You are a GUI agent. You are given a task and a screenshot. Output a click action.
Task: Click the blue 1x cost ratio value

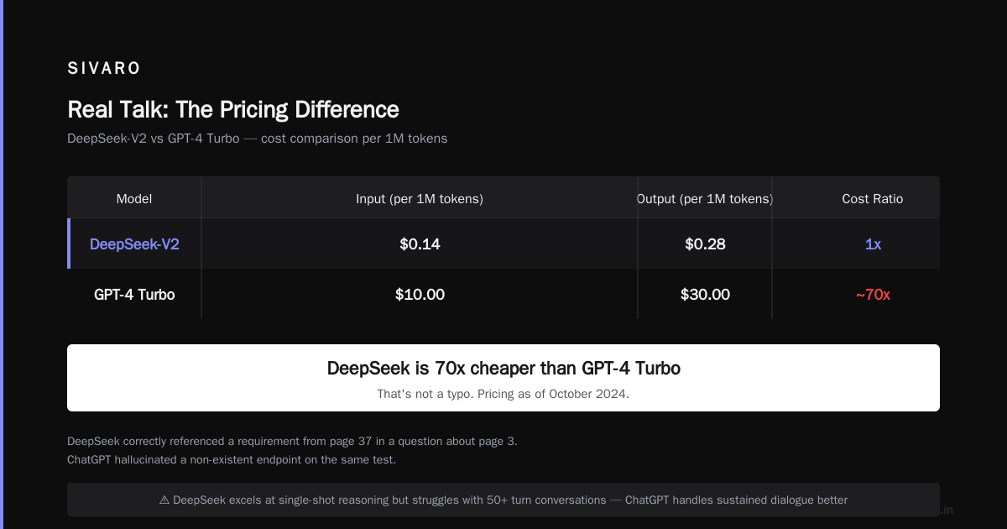873,244
